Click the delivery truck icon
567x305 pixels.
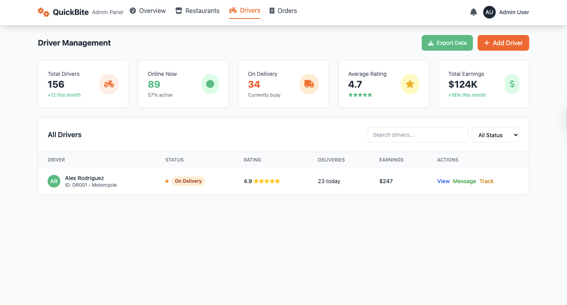(309, 84)
